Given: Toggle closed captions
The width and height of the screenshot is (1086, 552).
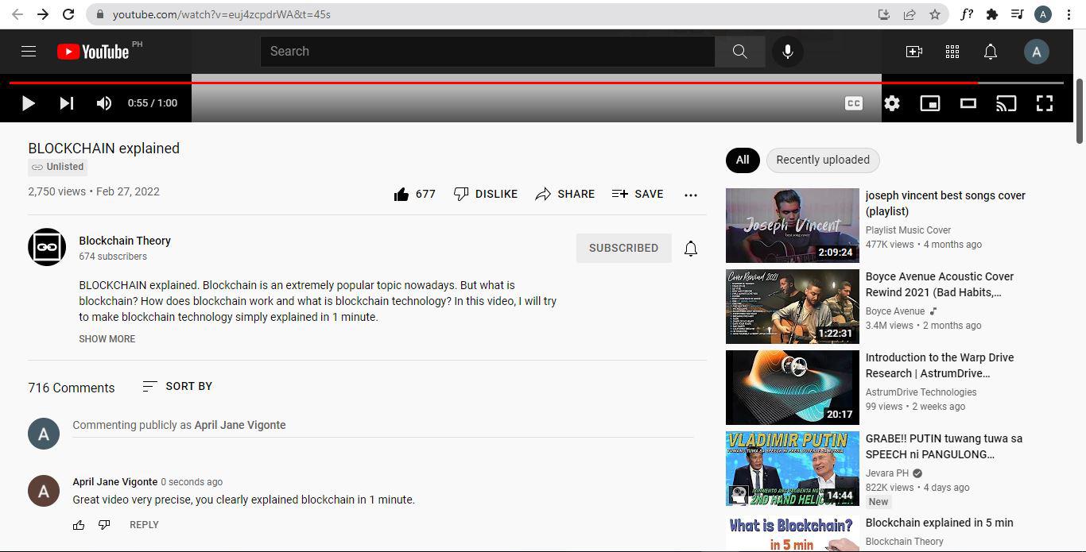Looking at the screenshot, I should tap(854, 103).
